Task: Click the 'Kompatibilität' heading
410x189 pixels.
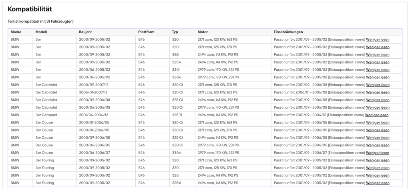Action: pyautogui.click(x=30, y=9)
